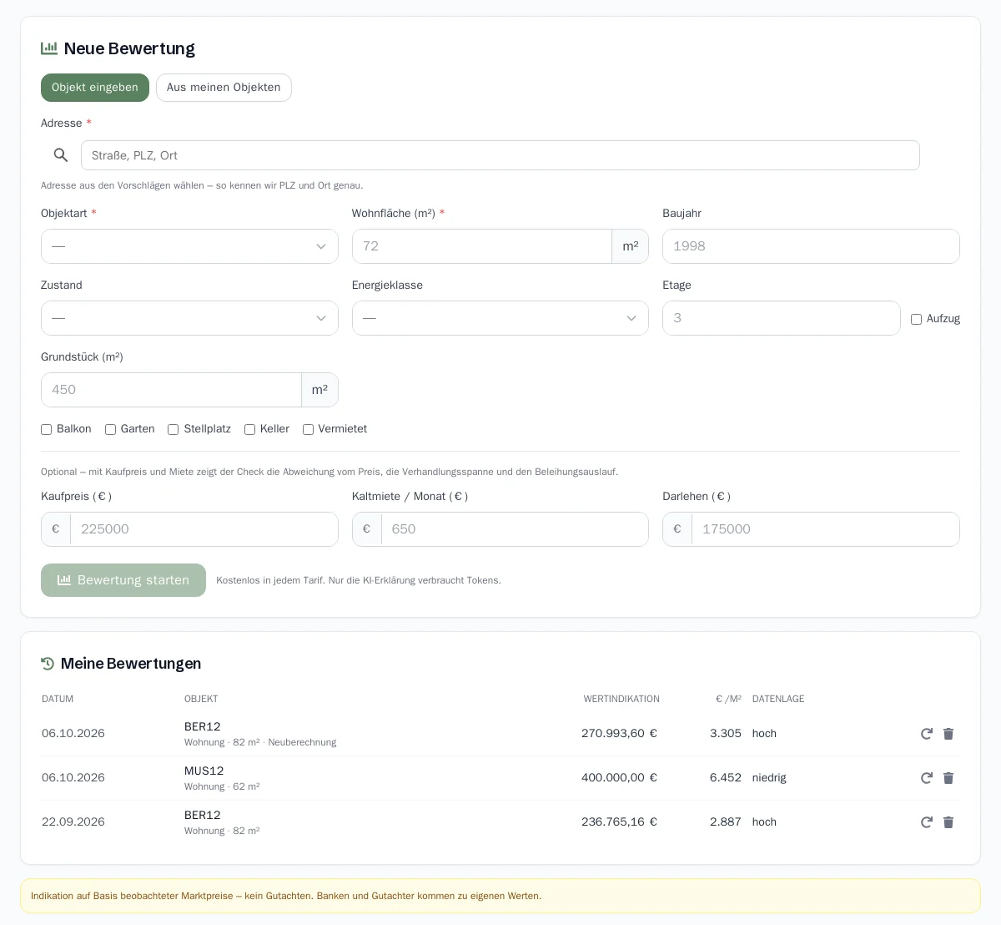Click the DATENLAGE column header
Viewport: 1001px width, 925px height.
pos(778,699)
